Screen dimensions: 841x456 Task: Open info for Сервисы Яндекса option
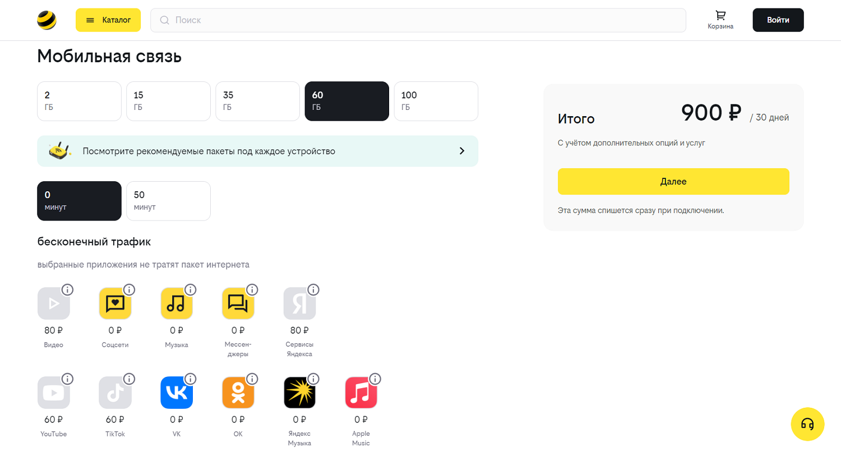[313, 289]
